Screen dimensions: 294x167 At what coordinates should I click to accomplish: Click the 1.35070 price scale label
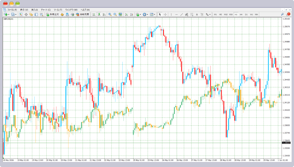click(x=286, y=27)
